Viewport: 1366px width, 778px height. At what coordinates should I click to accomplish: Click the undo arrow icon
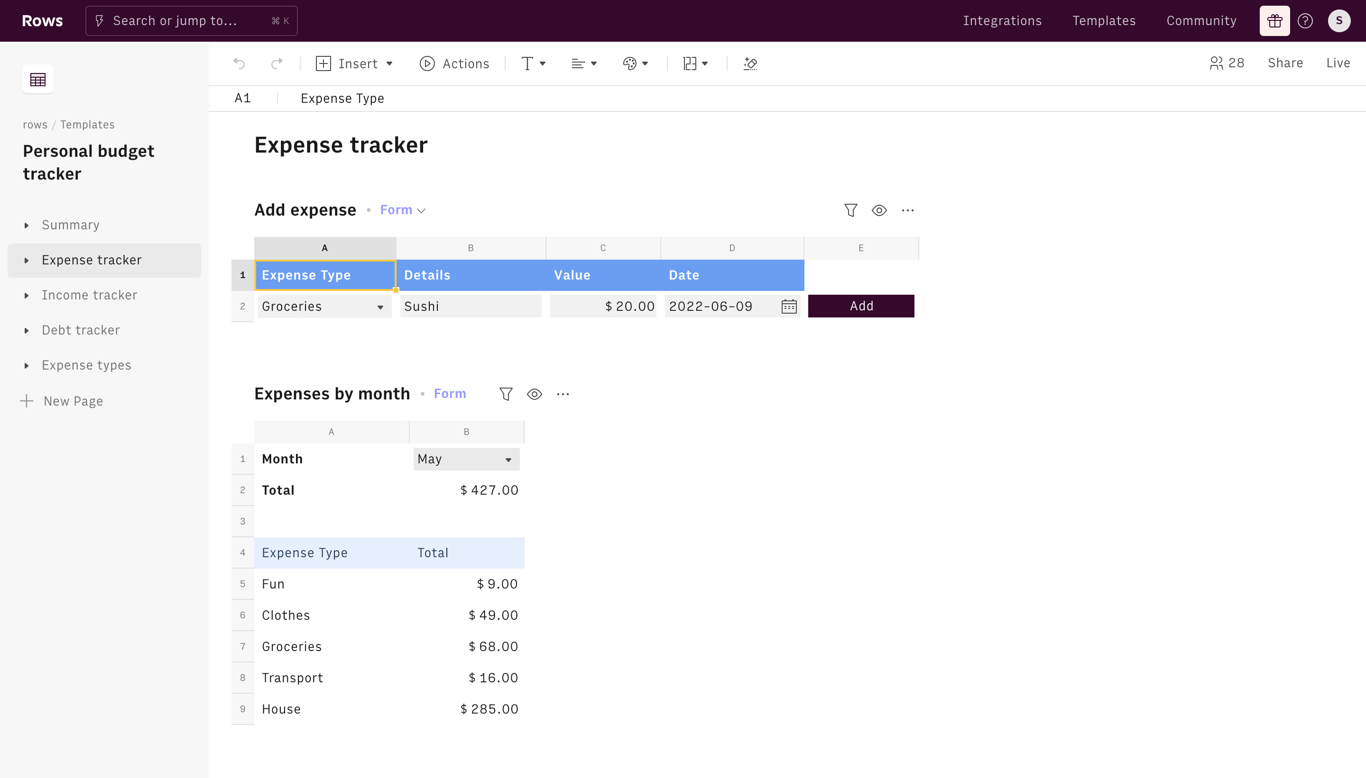coord(239,63)
